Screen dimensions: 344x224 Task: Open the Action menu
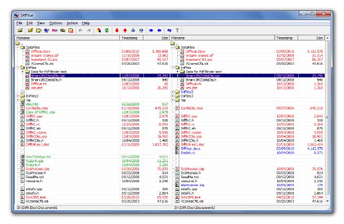click(72, 23)
